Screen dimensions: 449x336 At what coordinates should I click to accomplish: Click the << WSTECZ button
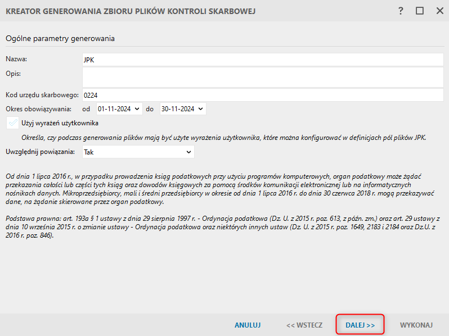pos(304,325)
